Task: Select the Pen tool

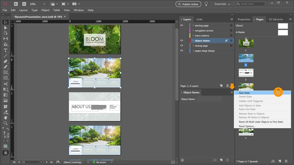Action: pos(6,61)
